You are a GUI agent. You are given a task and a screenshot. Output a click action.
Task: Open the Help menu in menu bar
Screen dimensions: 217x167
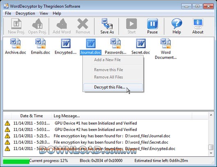click(x=57, y=14)
